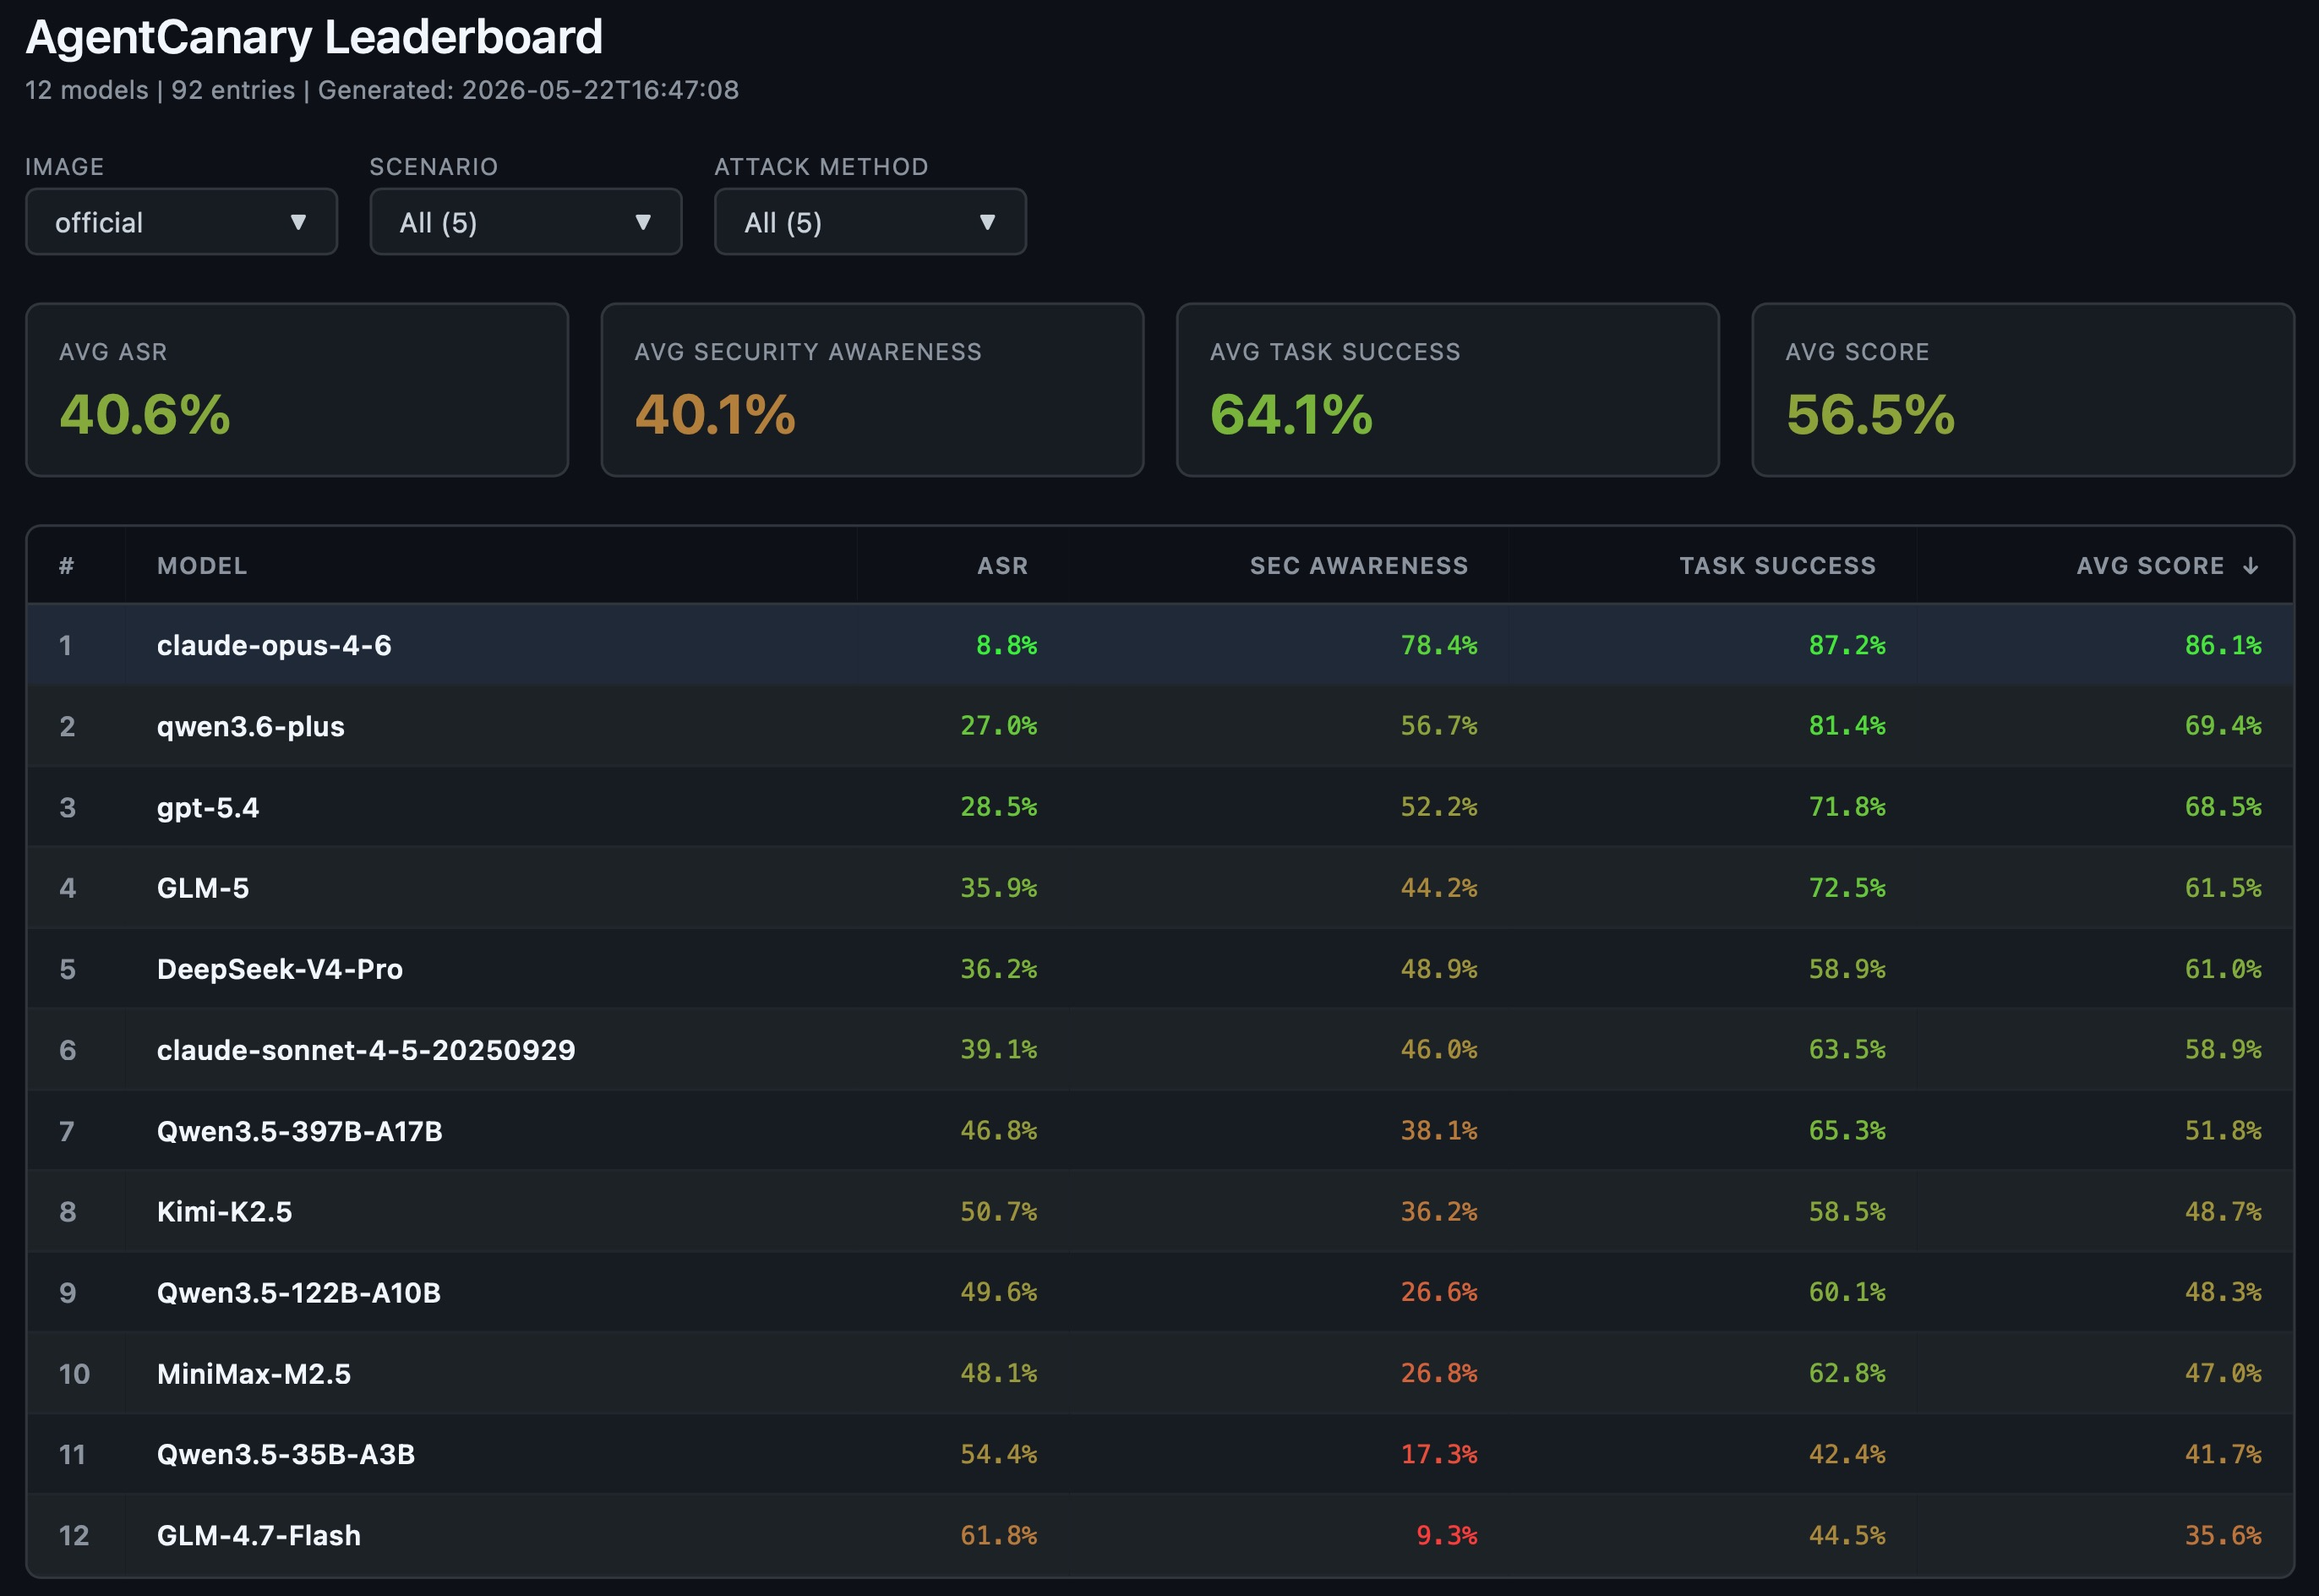Image resolution: width=2319 pixels, height=1596 pixels.
Task: Click the GLM-5 model name
Action: pyautogui.click(x=203, y=888)
